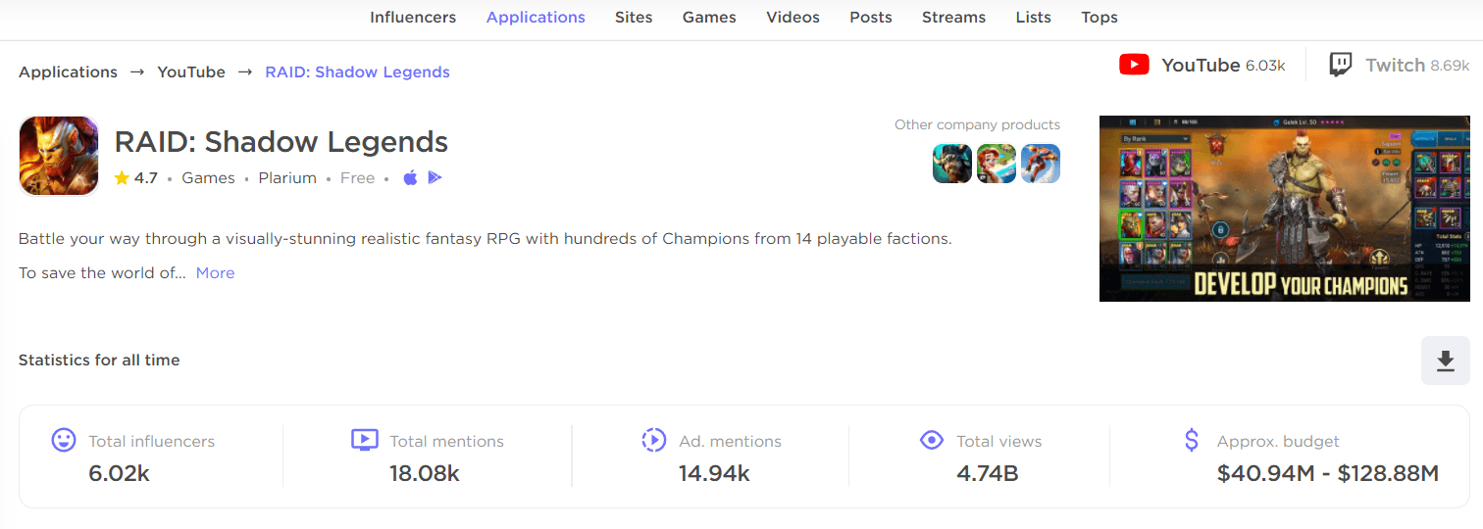Open the Tops section
The height and width of the screenshot is (529, 1483).
coord(1099,18)
